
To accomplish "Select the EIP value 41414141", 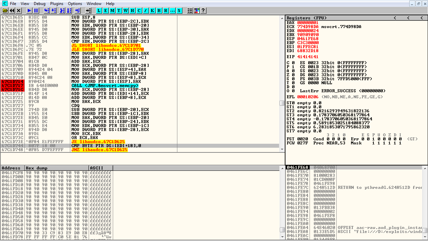I will [x=308, y=57].
